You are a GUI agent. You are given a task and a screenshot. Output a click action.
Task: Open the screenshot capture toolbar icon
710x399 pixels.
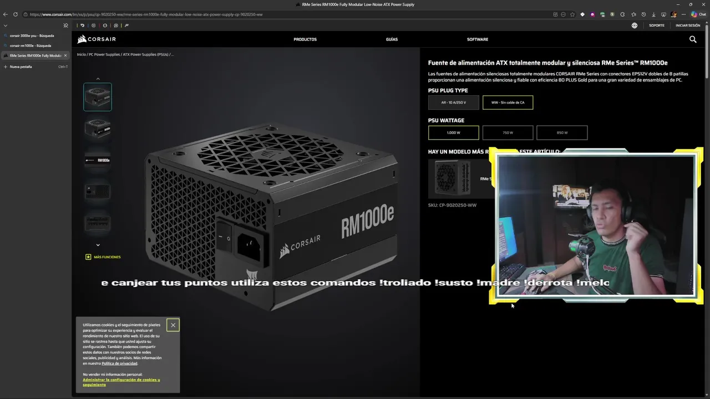coord(663,14)
